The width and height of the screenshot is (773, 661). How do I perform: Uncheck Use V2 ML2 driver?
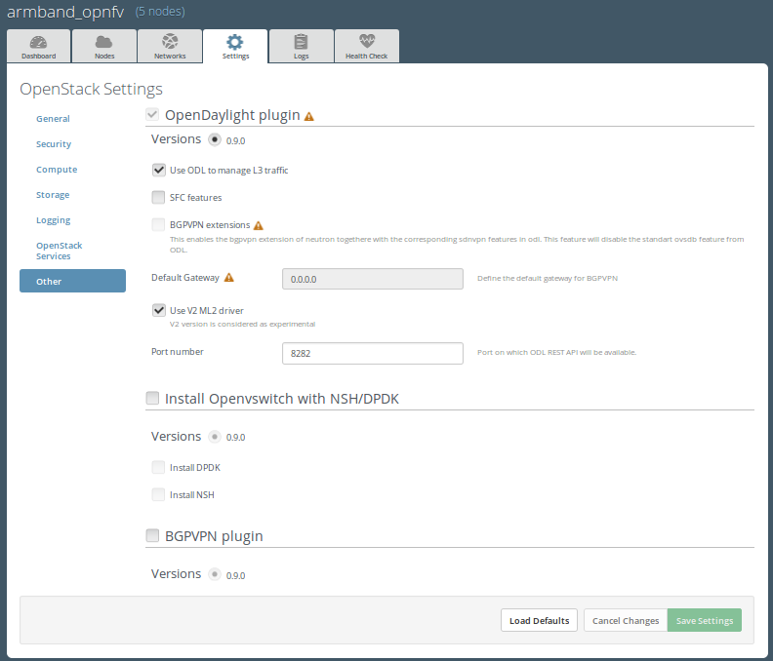[x=159, y=310]
